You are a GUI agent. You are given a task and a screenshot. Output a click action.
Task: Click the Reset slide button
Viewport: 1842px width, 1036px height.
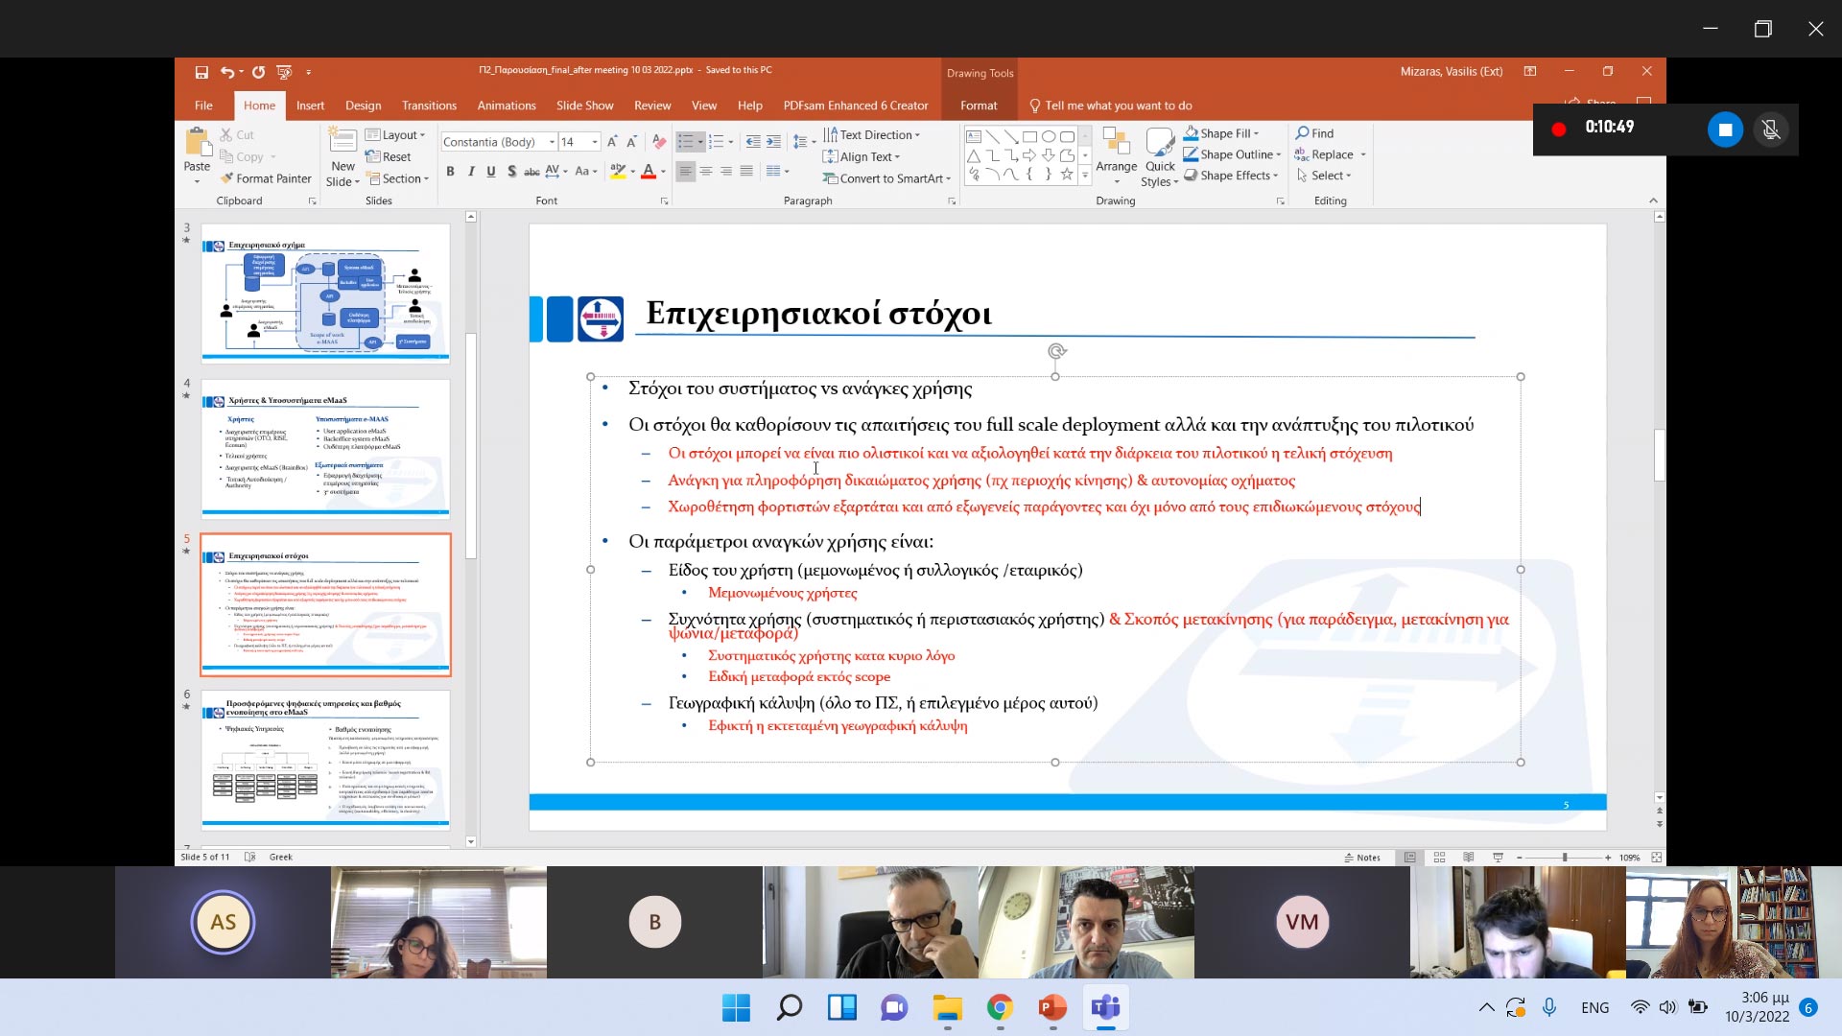point(389,157)
